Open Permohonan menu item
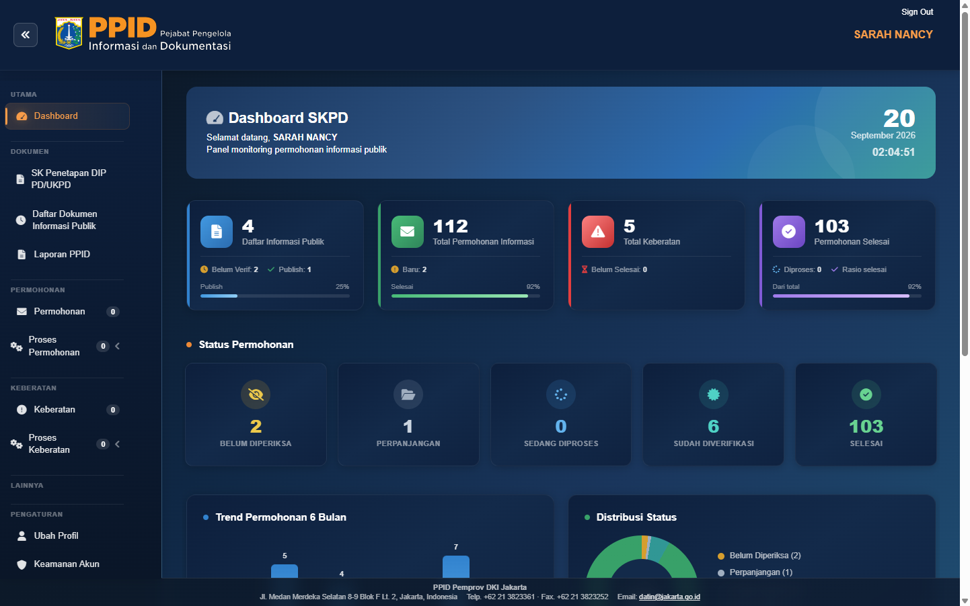Image resolution: width=970 pixels, height=606 pixels. [67, 312]
